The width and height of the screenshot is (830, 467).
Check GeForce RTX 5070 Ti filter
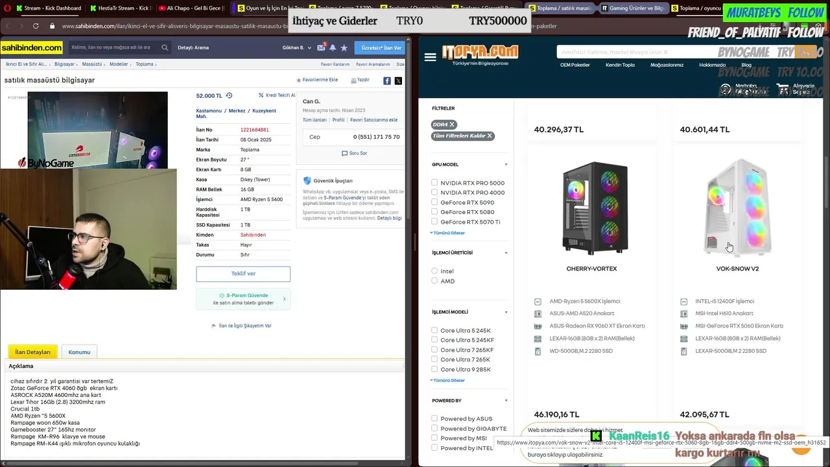(434, 222)
